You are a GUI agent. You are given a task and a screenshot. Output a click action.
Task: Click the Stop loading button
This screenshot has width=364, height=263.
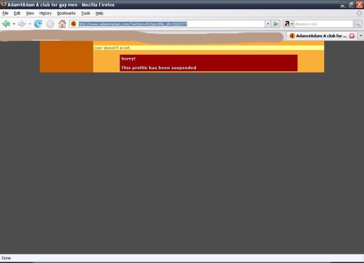pyautogui.click(x=50, y=24)
